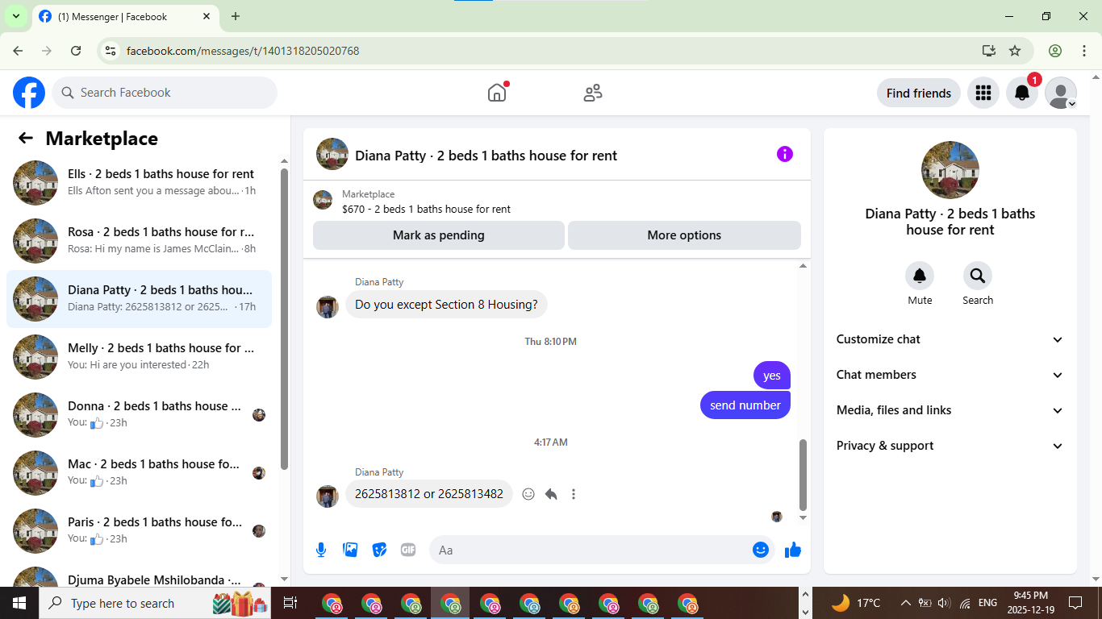Reload the page in browser toolbar
Viewport: 1102px width, 619px height.
[x=76, y=51]
